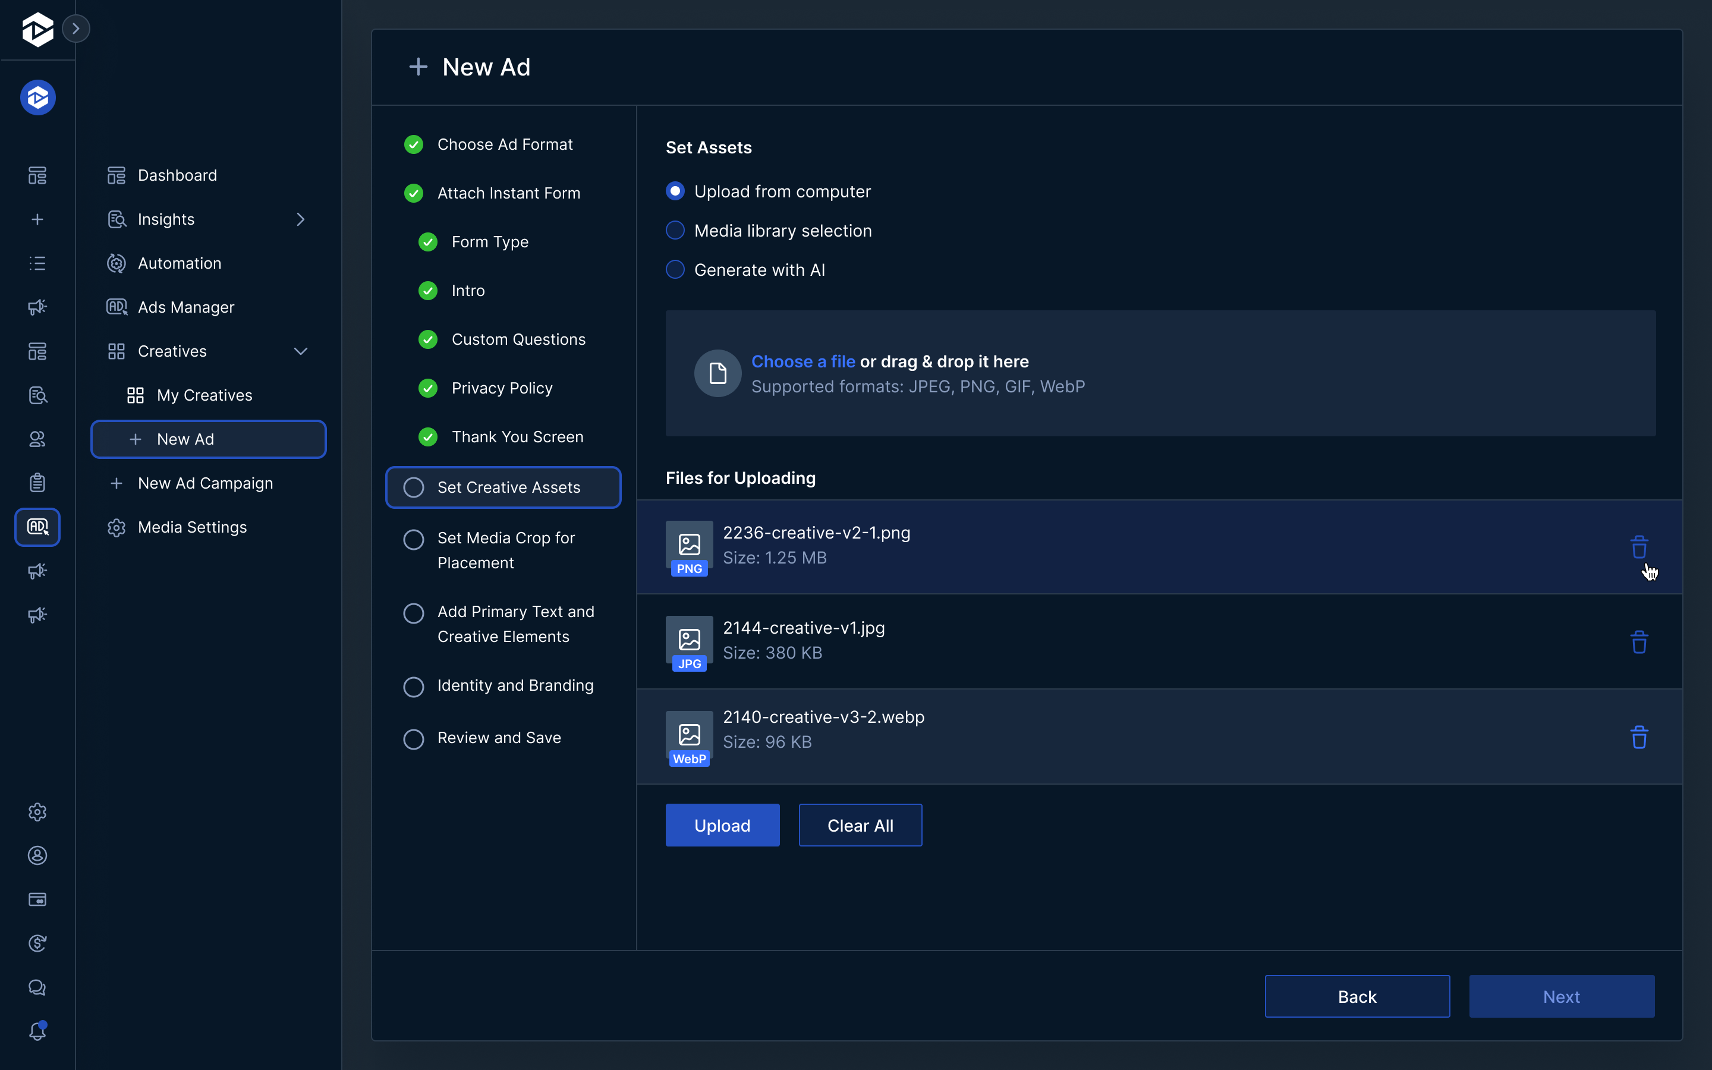
Task: Open the settings gear in the icon rail
Action: click(x=37, y=811)
